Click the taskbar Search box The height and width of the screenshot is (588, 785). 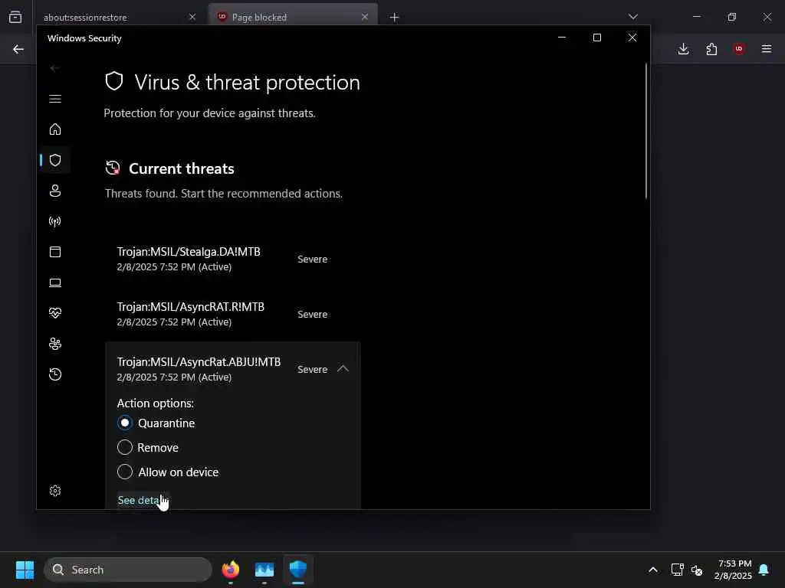click(128, 570)
